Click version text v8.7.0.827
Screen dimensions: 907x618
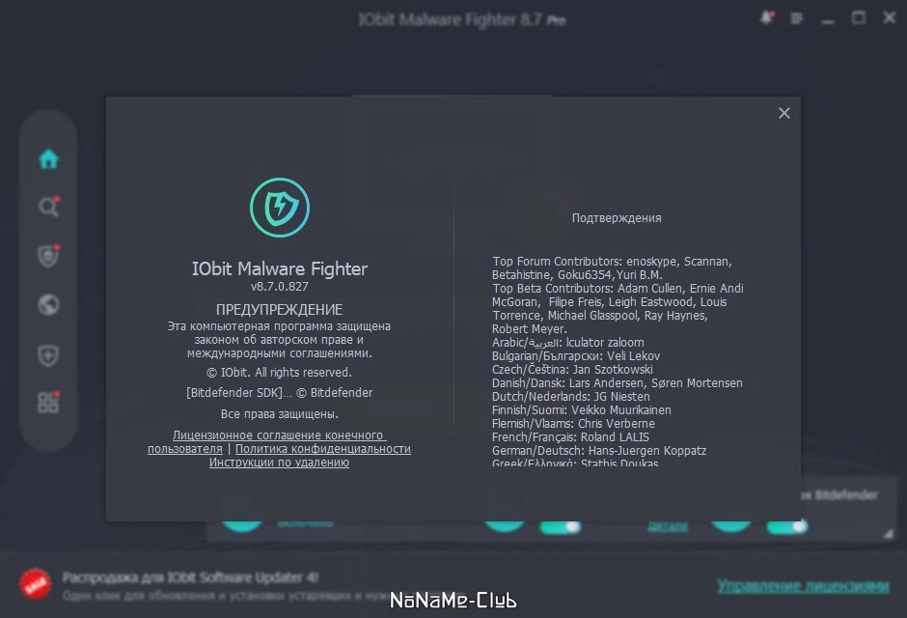(x=280, y=287)
